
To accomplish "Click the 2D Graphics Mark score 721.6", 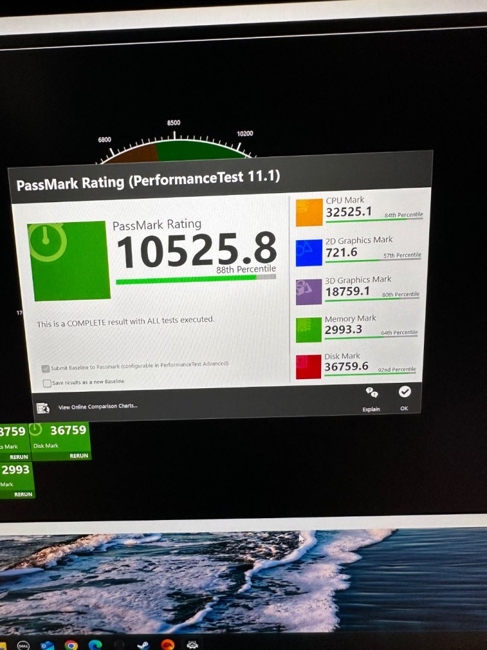I will tap(342, 252).
